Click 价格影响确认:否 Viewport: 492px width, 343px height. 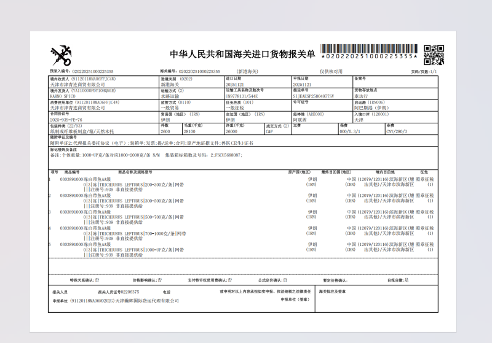coord(147,280)
